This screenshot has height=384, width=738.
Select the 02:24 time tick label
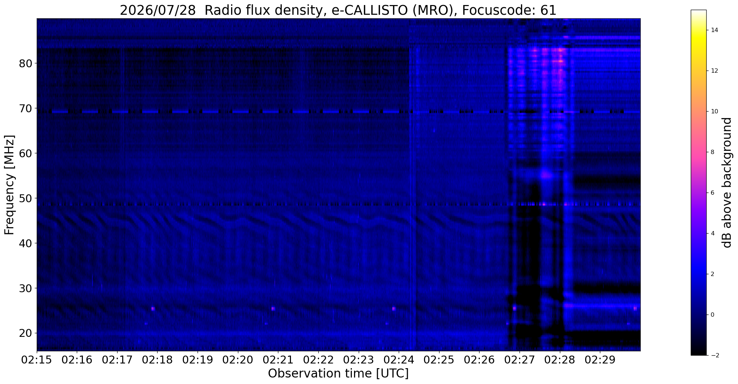coord(399,360)
